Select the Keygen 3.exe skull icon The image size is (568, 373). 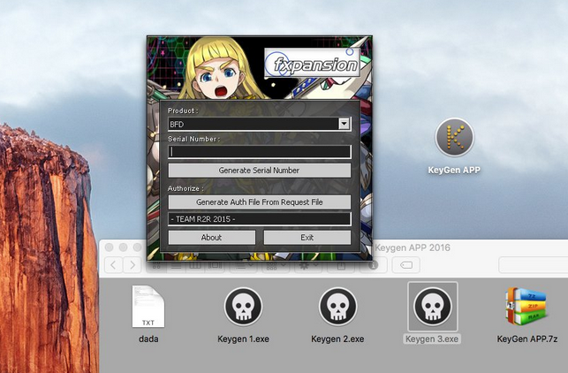tap(433, 307)
